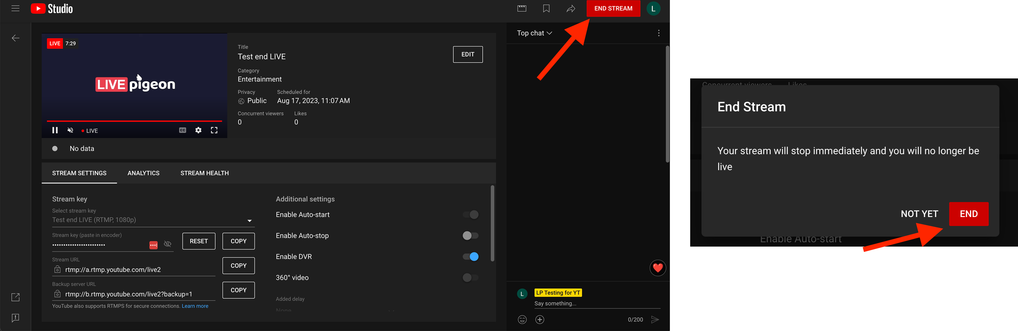Screen dimensions: 1018x331
Task: Copy the Backup server URL
Action: (238, 290)
